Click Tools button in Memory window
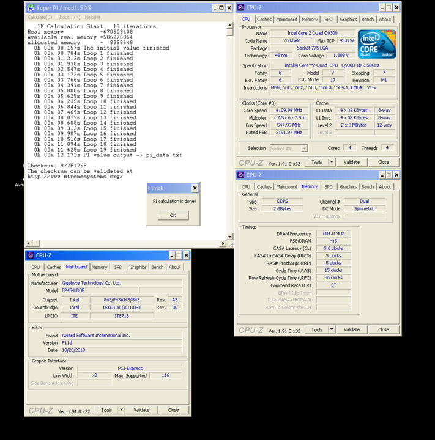 coord(317,330)
